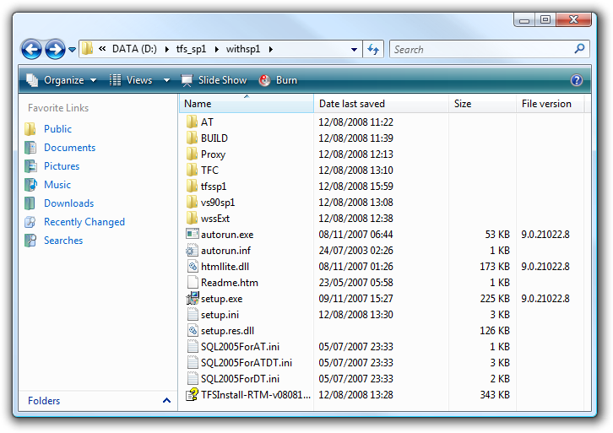Select the SQL2005ForATDT.ini file icon

click(x=193, y=362)
